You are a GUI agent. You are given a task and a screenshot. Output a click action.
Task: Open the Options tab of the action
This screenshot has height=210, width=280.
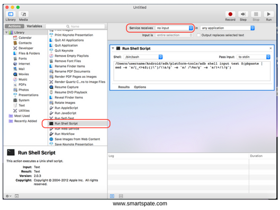[x=140, y=87]
